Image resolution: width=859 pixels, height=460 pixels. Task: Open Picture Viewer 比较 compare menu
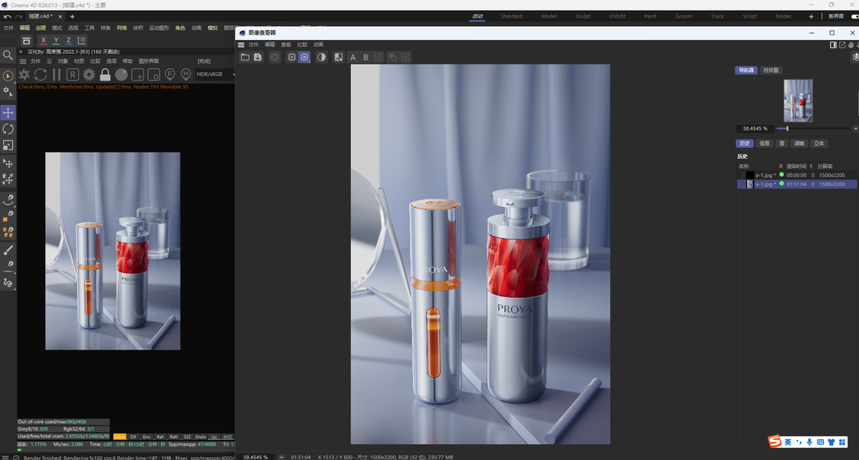pos(302,45)
